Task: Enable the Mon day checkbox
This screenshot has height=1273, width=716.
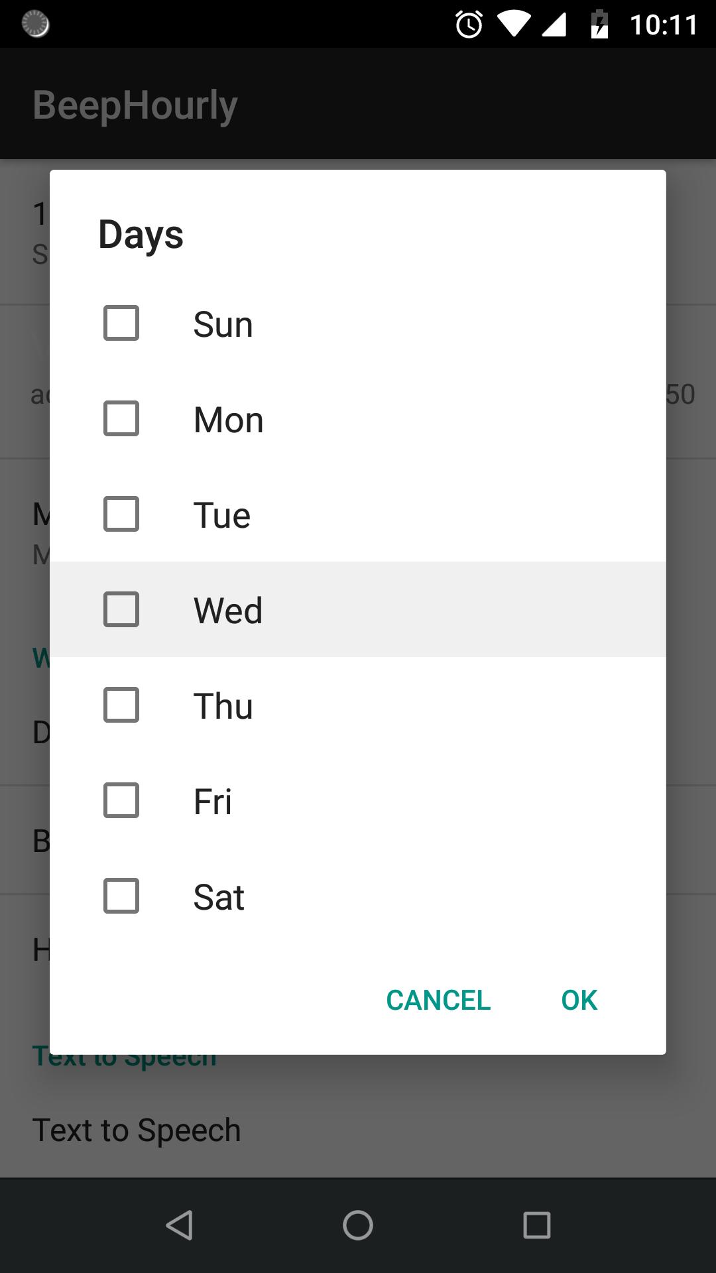Action: 121,419
